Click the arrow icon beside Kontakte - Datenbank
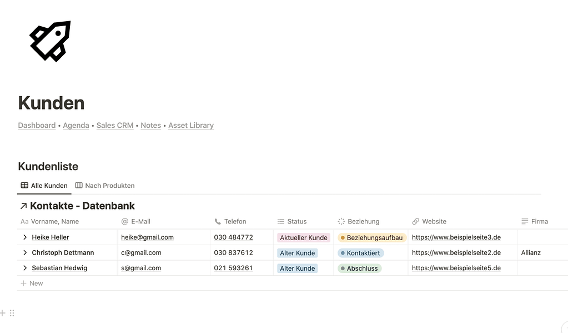The width and height of the screenshot is (568, 333). 23,206
